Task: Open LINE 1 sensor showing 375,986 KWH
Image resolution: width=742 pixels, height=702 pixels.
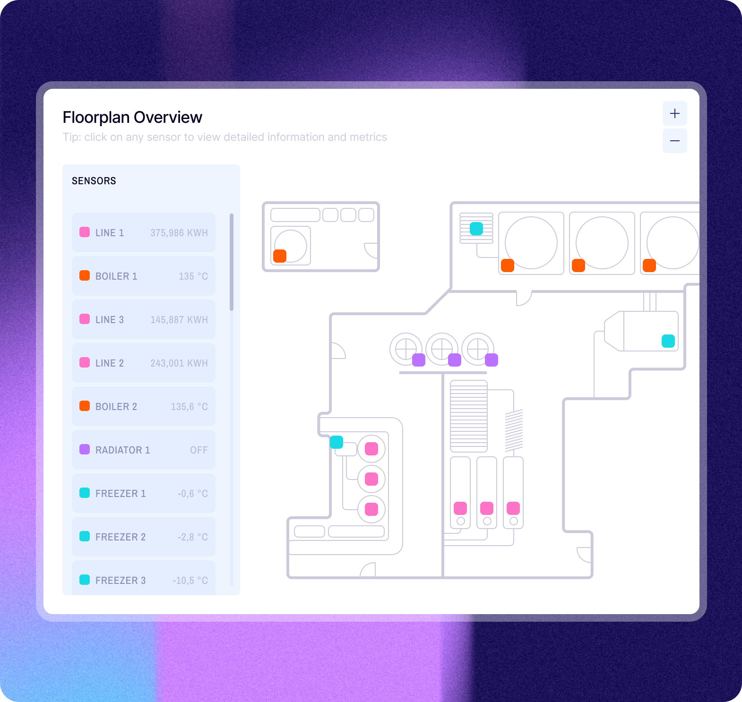Action: point(144,232)
